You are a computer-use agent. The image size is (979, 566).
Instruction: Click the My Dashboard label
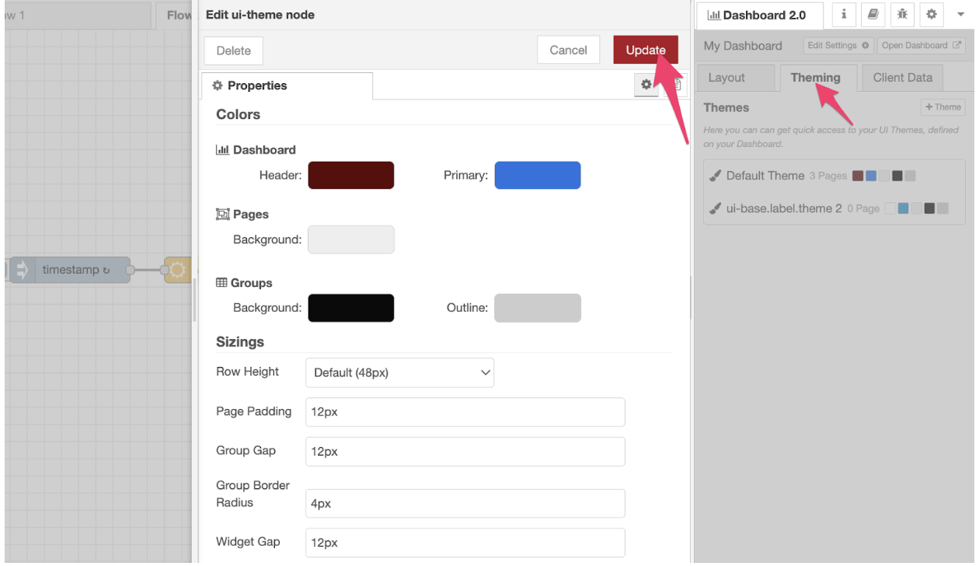743,46
